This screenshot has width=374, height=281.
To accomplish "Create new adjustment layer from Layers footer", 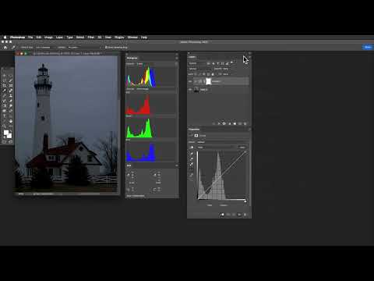I will click(229, 123).
